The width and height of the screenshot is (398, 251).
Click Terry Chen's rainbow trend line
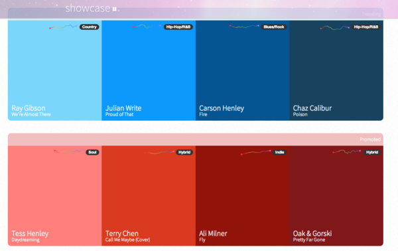(x=159, y=153)
